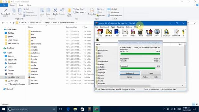This screenshot has width=199, height=112.
Task: Click the Comment icon in WinRAR
Action: point(176,33)
